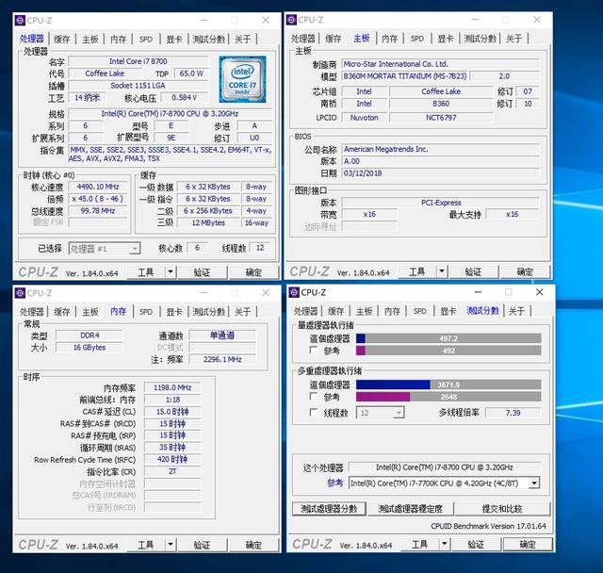
Task: Click multi-thread reference bar 2648
Action: [448, 397]
